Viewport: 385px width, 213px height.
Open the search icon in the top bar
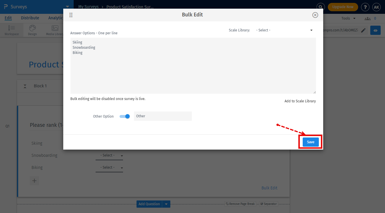321,7
